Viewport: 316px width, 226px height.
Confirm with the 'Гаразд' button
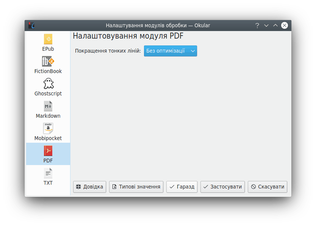point(182,187)
